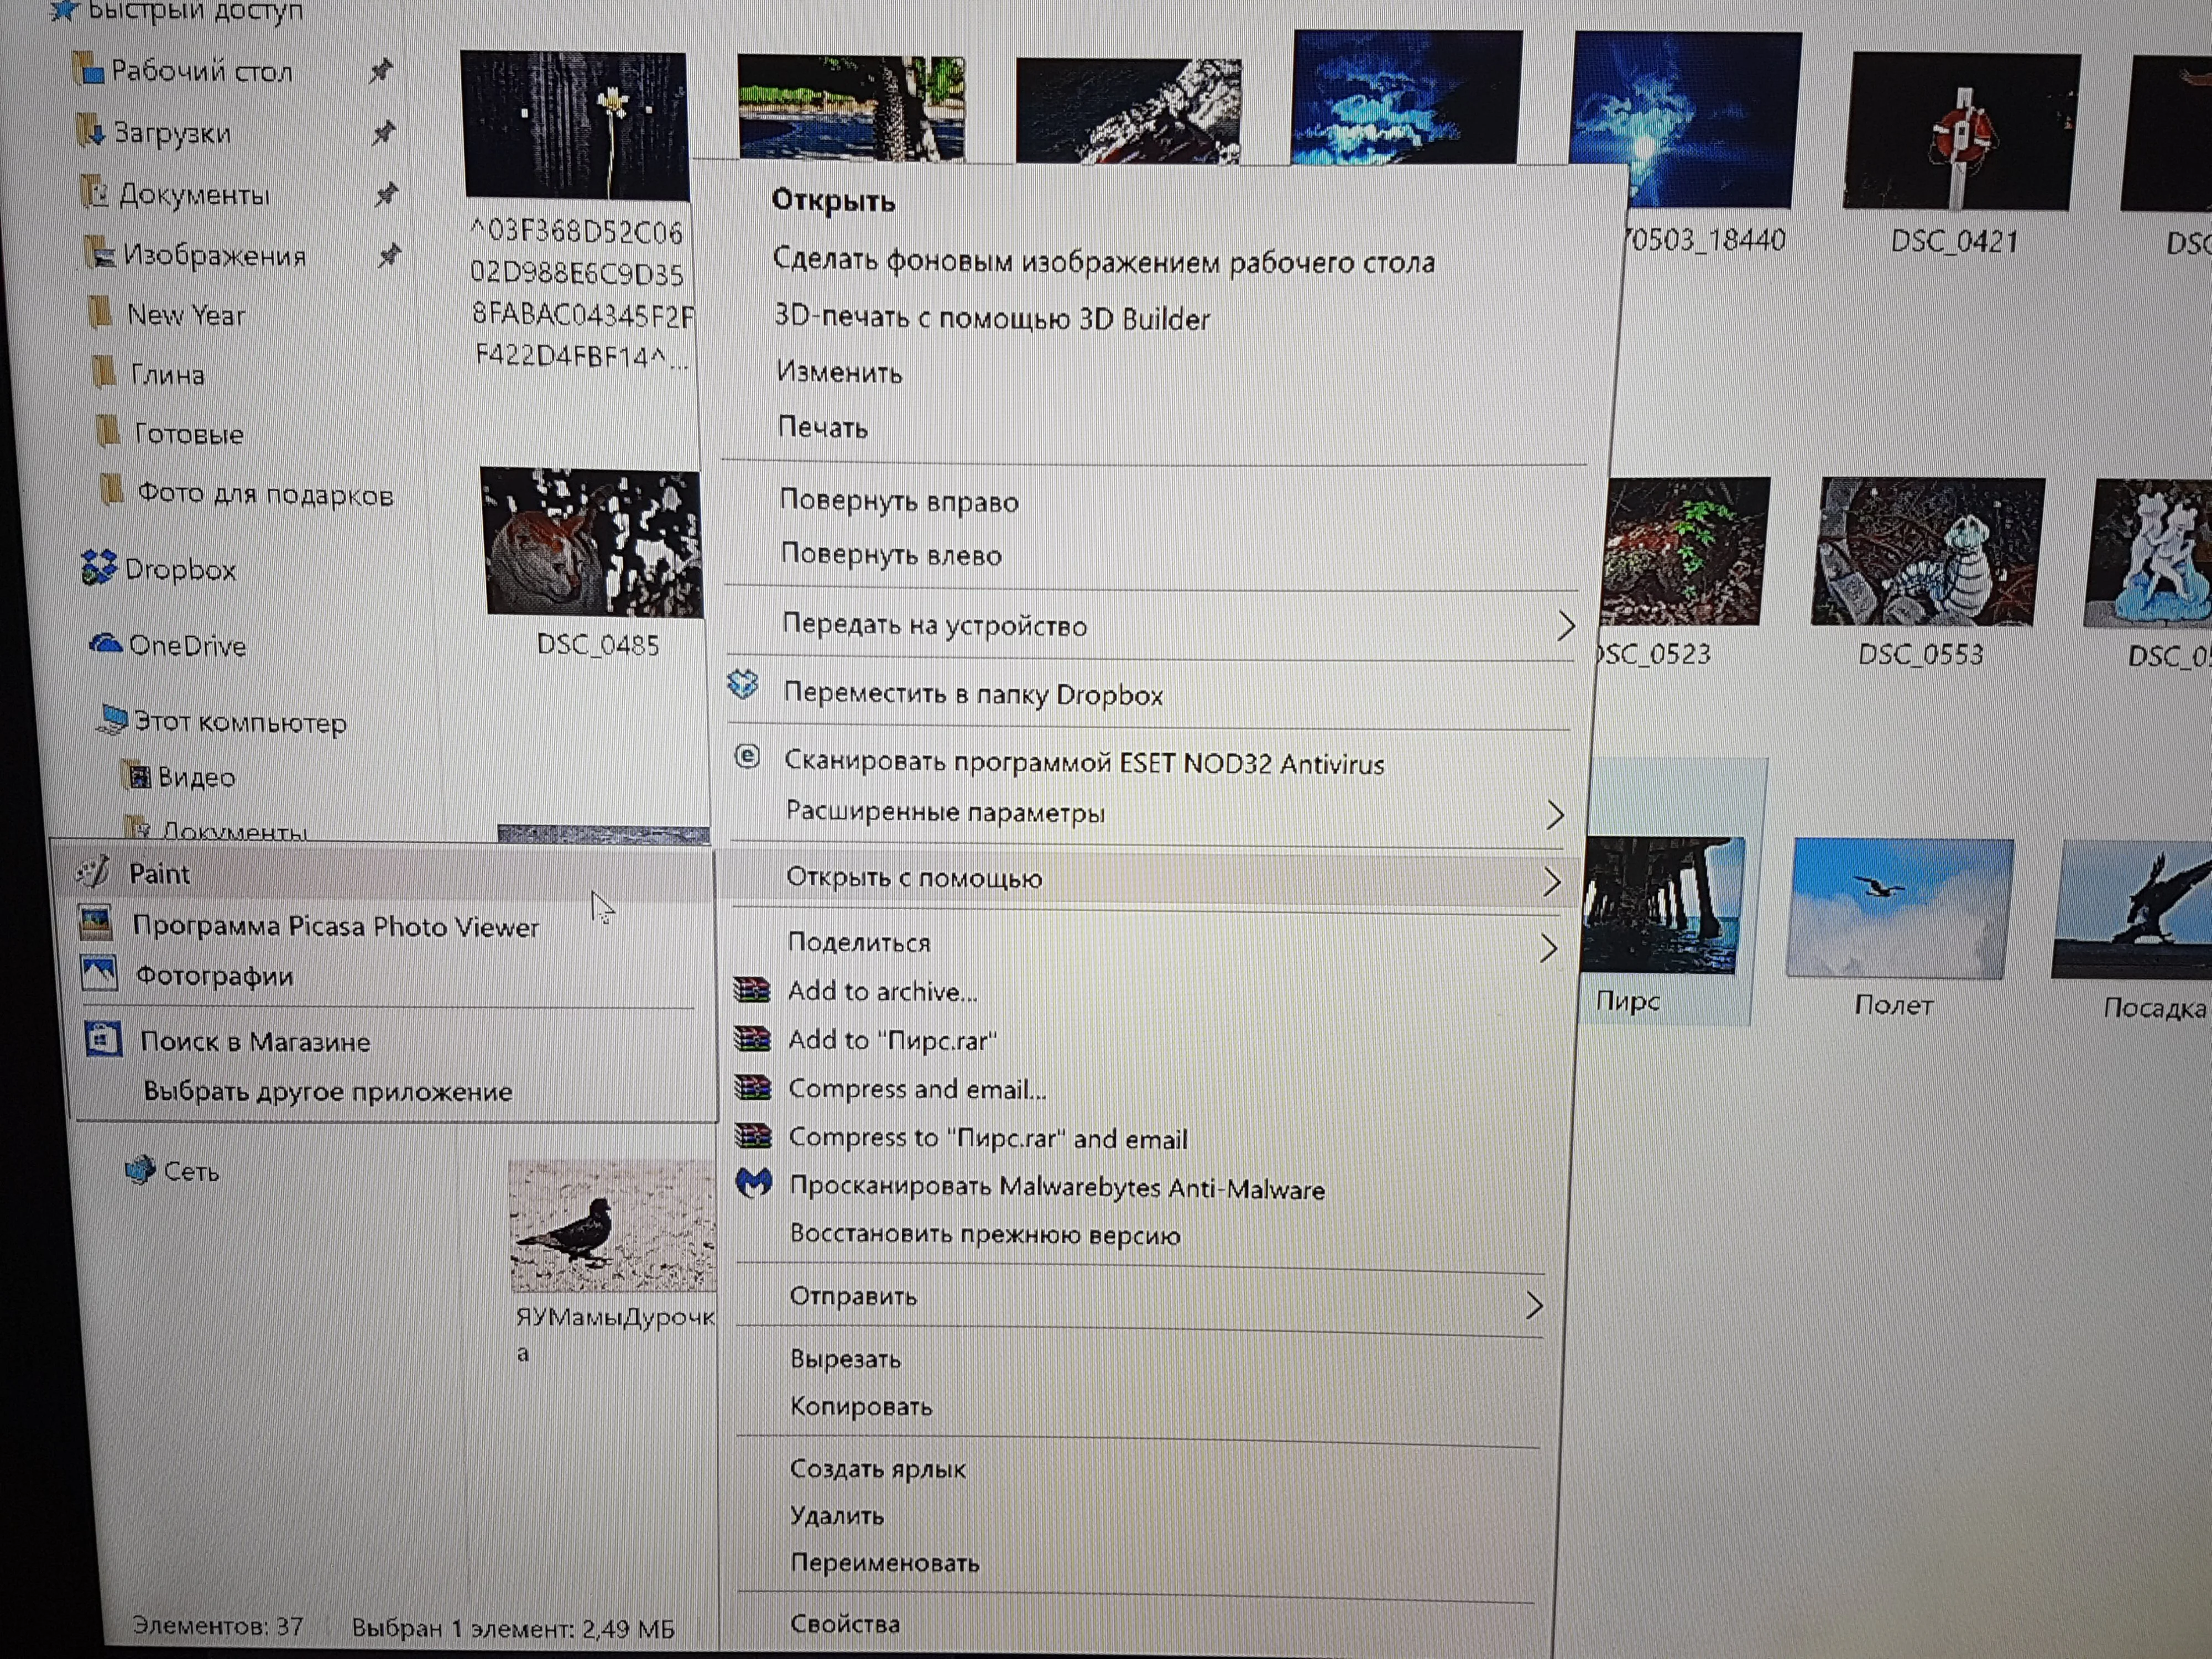
Task: Expand the Поделиться submenu arrow
Action: click(x=1548, y=948)
